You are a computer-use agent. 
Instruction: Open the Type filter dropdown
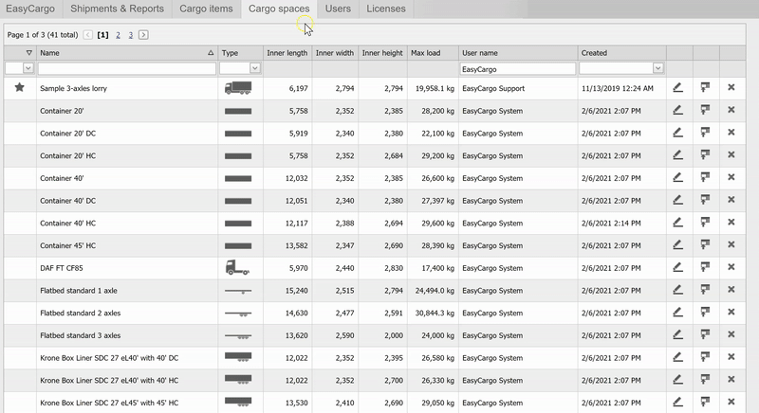pyautogui.click(x=254, y=68)
